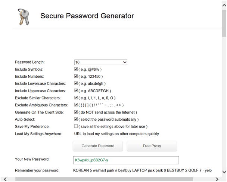
Task: Click the Generate Password button
Action: (x=98, y=146)
